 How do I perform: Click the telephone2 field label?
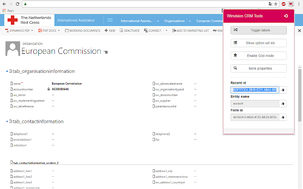coord(163,134)
